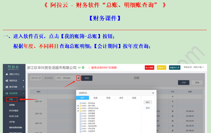Click the red 延长期限 button

click(x=149, y=68)
